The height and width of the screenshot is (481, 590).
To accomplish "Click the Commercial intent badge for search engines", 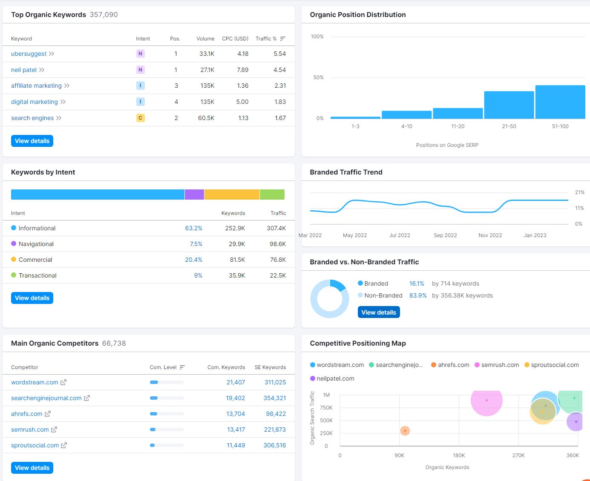I will (x=141, y=118).
